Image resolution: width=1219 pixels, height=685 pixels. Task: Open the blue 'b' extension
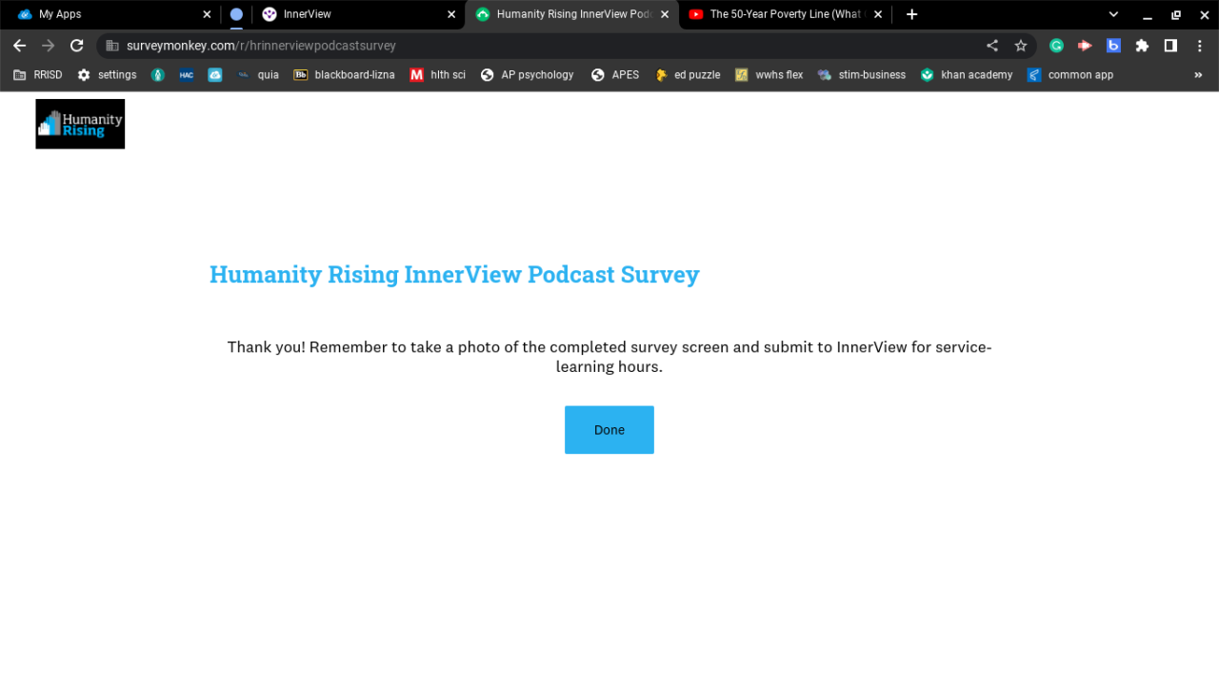[x=1113, y=46]
